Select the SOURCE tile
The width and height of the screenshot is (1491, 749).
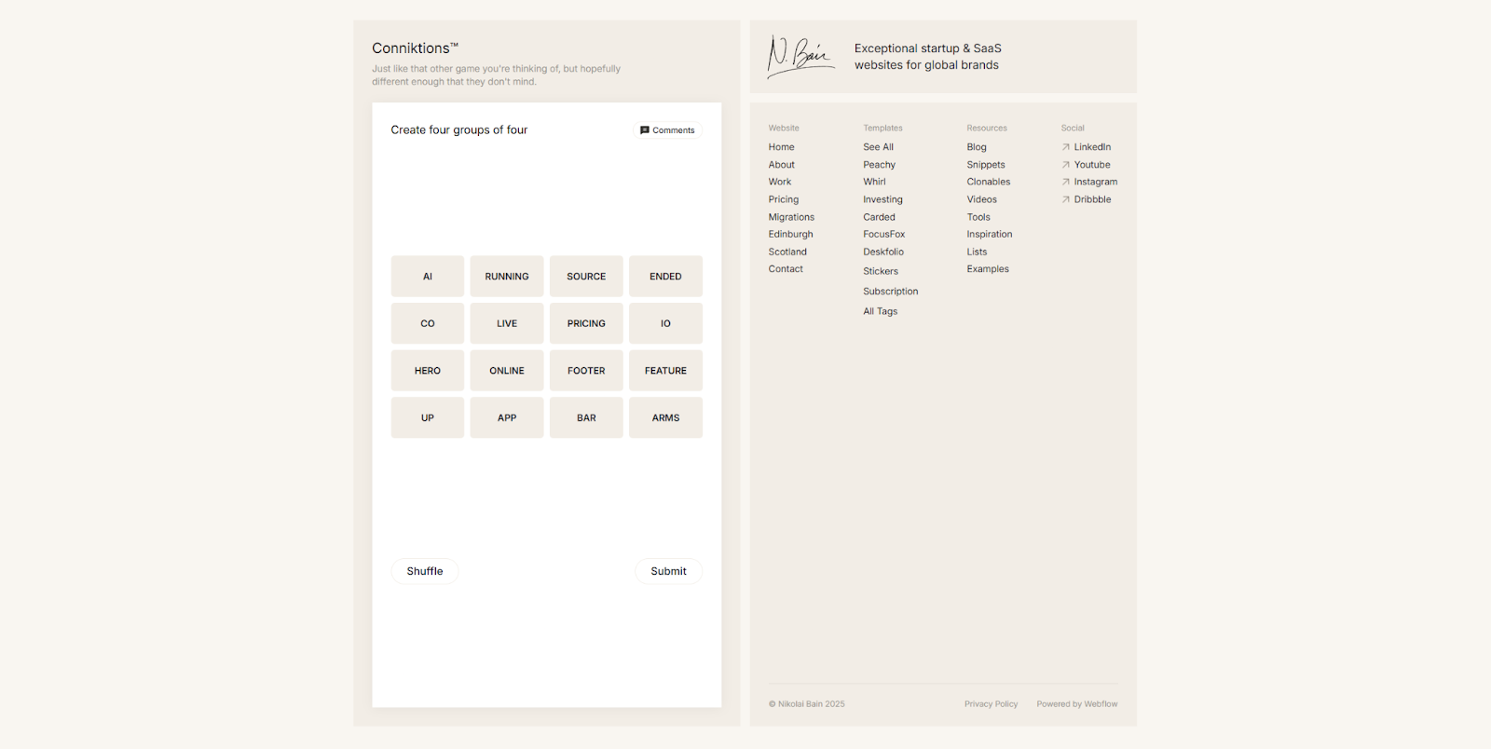[586, 277]
